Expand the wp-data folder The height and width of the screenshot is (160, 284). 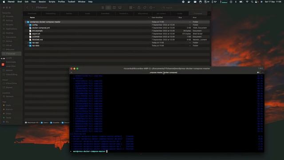coord(28,45)
